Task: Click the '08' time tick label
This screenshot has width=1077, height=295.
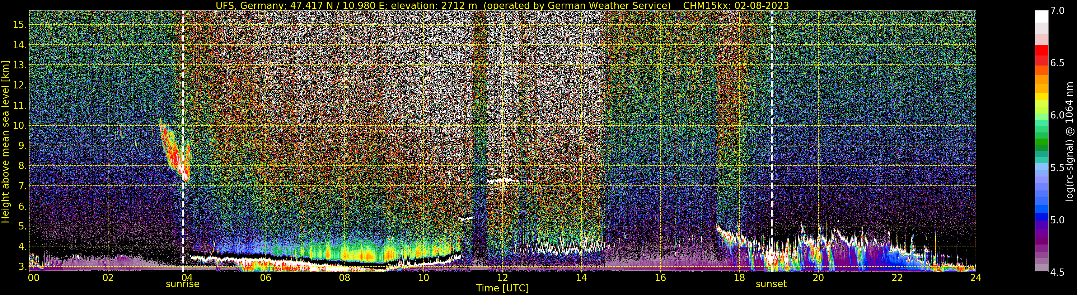Action: 345,277
